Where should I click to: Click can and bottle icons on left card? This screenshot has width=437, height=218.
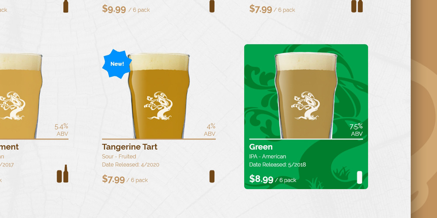coord(62,174)
